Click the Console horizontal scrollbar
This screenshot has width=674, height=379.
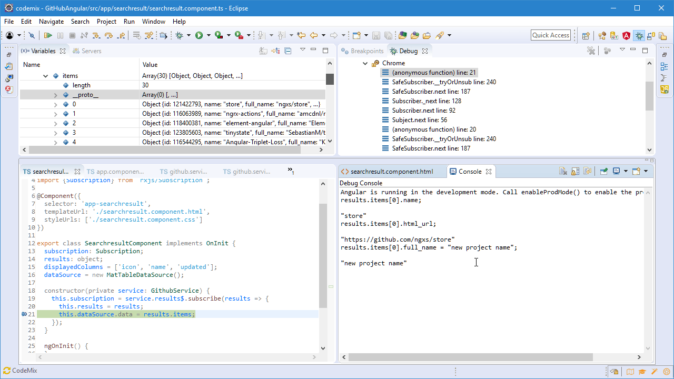tap(470, 357)
